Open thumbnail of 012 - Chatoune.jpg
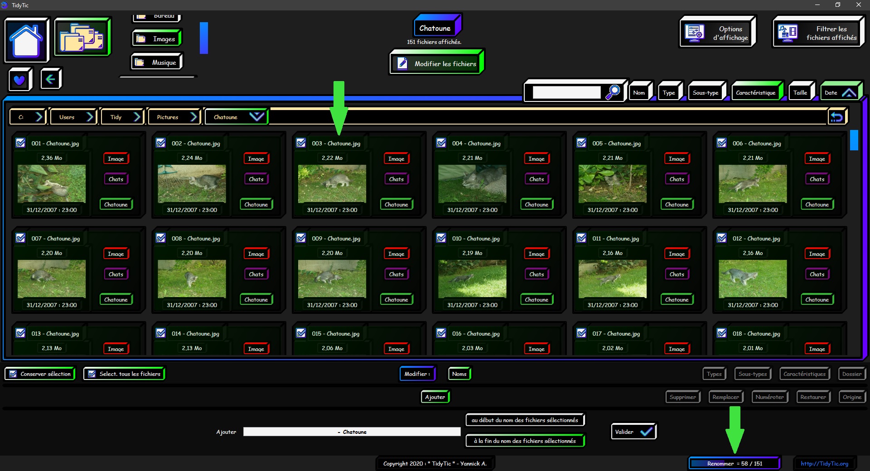The image size is (870, 471). (x=753, y=279)
